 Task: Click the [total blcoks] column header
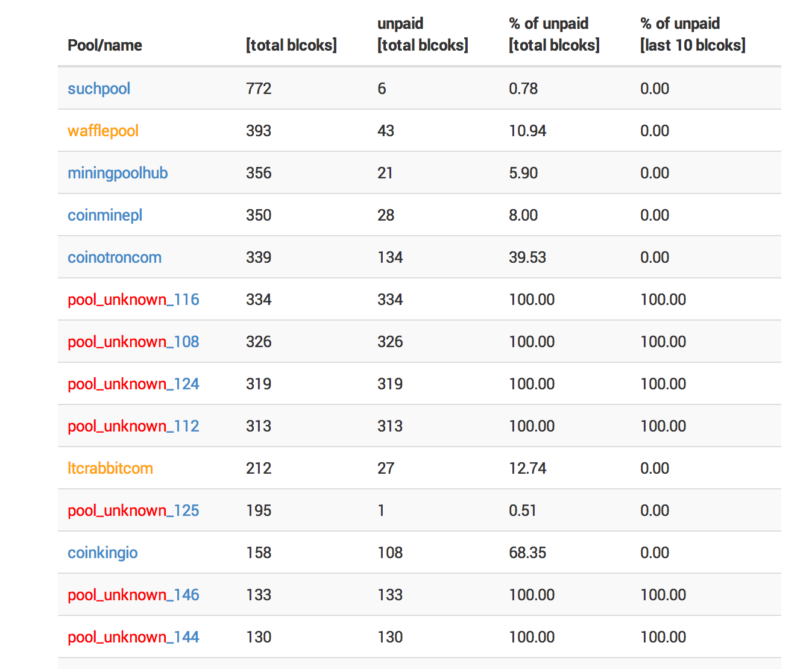(291, 45)
